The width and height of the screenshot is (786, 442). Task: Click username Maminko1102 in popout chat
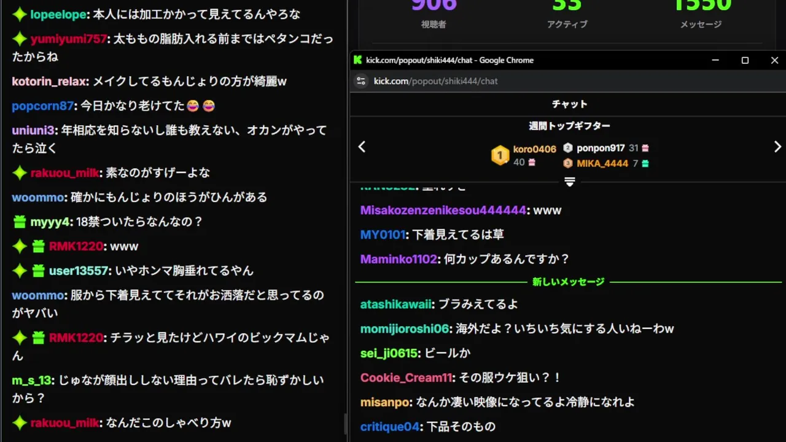point(399,259)
